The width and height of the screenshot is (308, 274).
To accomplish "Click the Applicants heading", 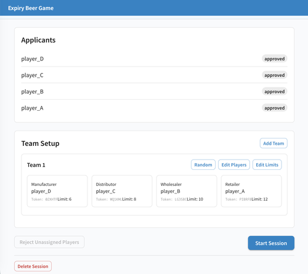I will [x=38, y=40].
